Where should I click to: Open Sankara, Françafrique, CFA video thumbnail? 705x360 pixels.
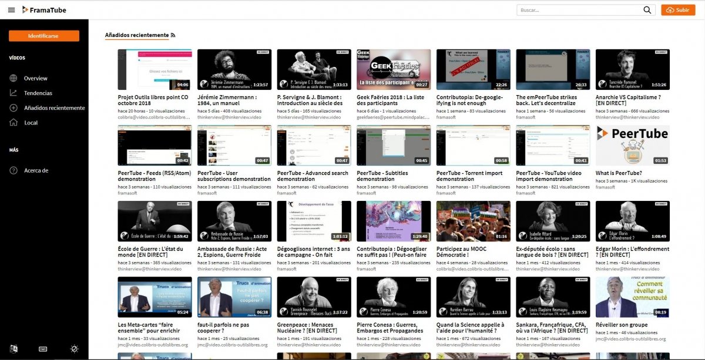click(553, 297)
